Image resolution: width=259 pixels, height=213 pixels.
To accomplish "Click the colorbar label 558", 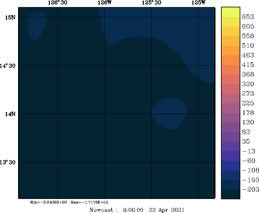I will (248, 36).
